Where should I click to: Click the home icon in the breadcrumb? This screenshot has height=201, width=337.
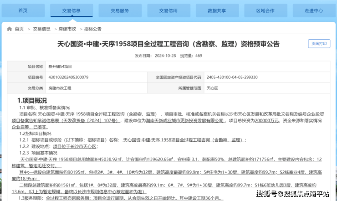point(10,29)
